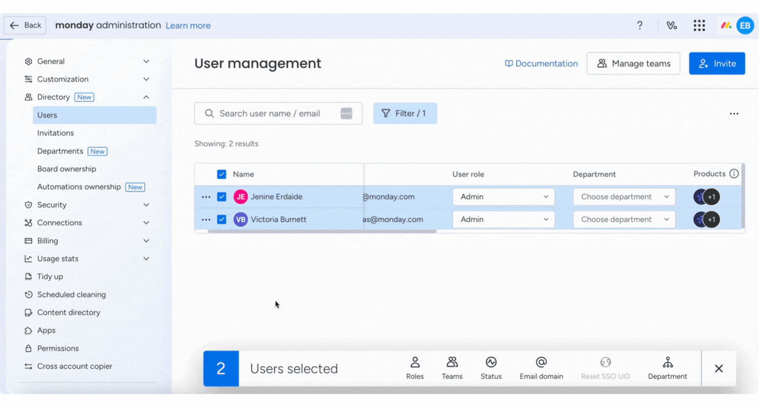The width and height of the screenshot is (759, 407).
Task: Open the Filter / 1 button
Action: pos(405,113)
